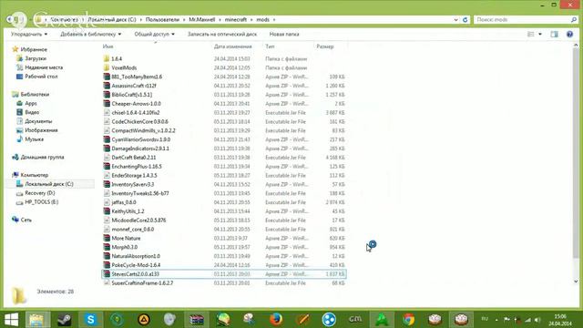Open the Organize dropdown menu
Viewport: 583px width, 328px height.
coord(29,35)
